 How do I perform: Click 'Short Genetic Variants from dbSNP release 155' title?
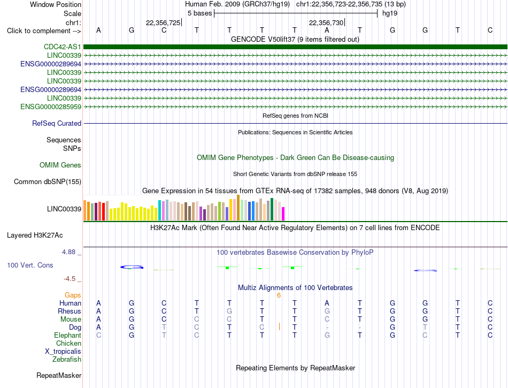click(295, 174)
